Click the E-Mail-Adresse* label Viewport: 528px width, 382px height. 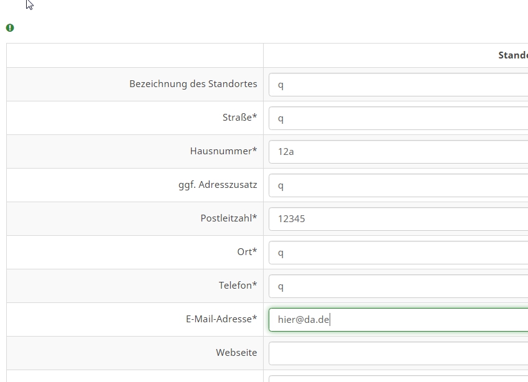tap(221, 319)
